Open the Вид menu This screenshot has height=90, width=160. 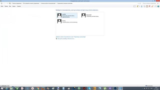tap(10, 6)
